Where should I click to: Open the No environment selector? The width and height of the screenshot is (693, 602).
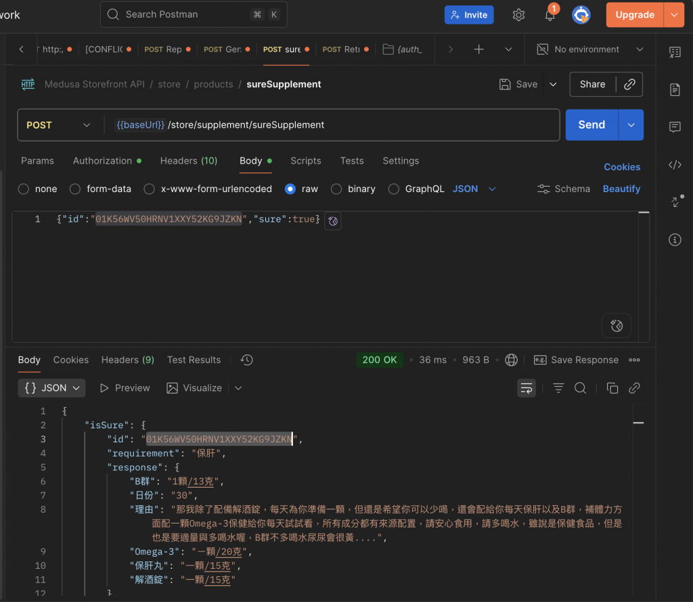point(589,49)
